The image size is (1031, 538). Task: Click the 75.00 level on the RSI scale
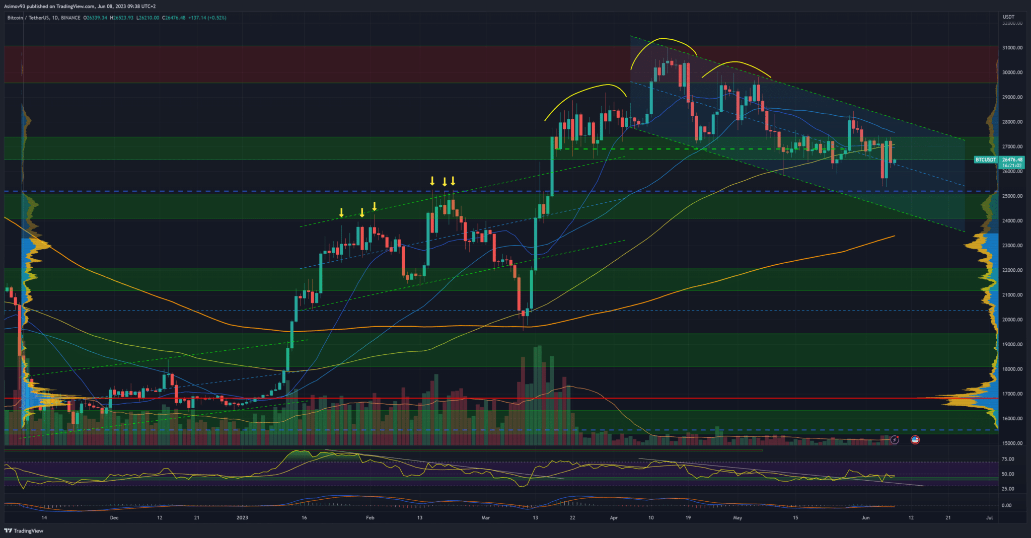click(x=1008, y=459)
